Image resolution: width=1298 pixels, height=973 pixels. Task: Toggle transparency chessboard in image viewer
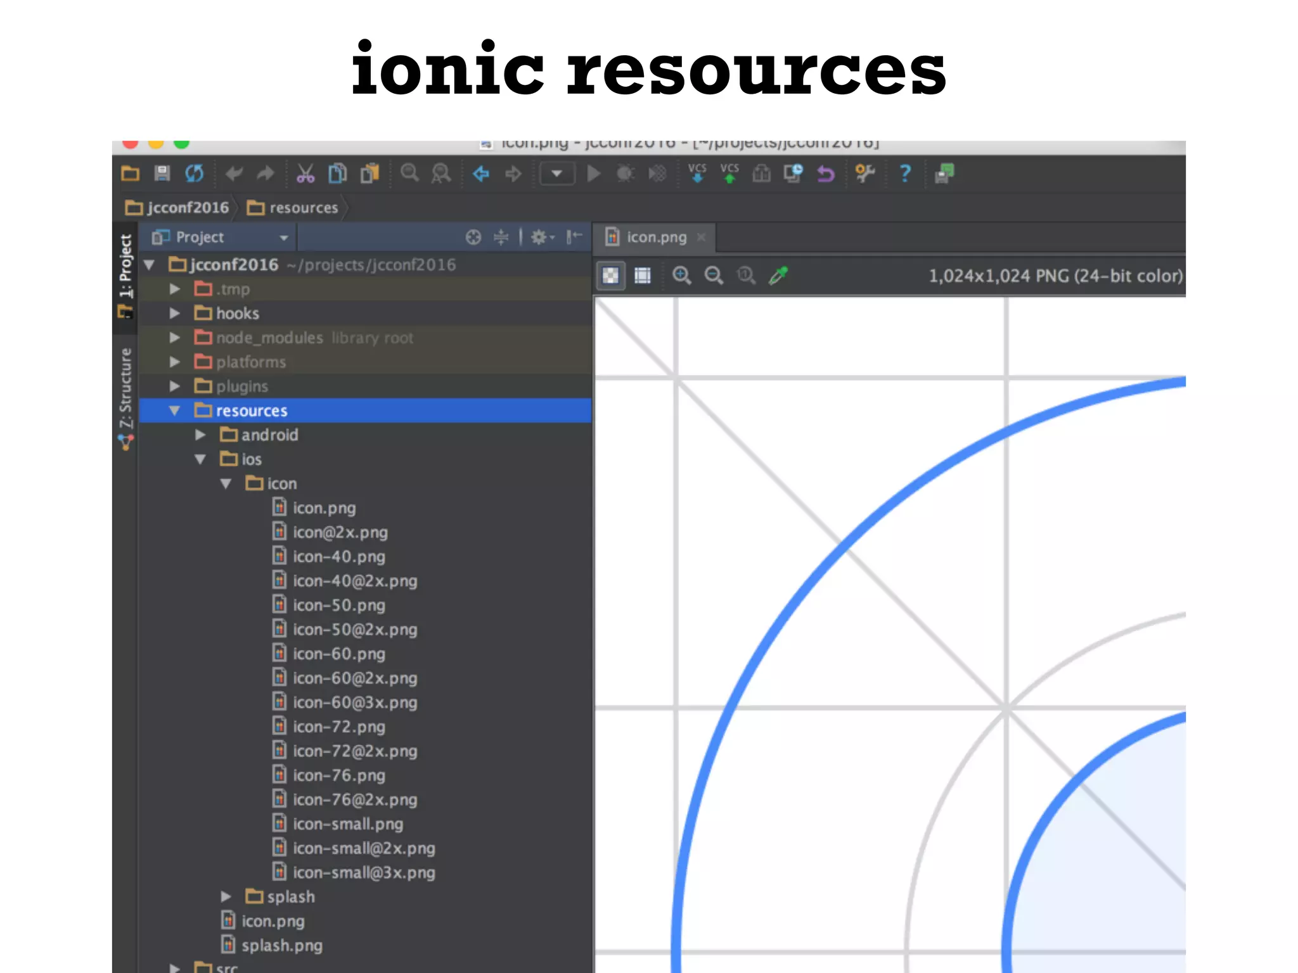pyautogui.click(x=610, y=276)
